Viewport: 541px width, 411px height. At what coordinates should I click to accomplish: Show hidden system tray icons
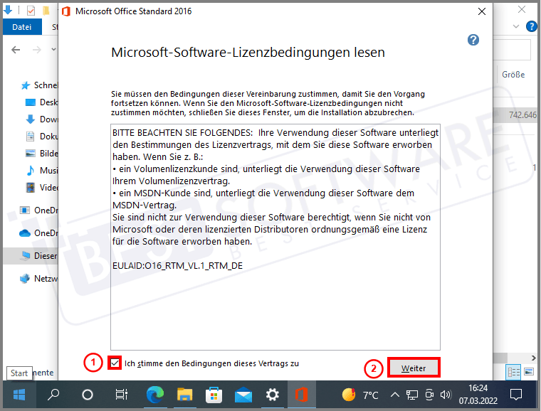coord(395,395)
